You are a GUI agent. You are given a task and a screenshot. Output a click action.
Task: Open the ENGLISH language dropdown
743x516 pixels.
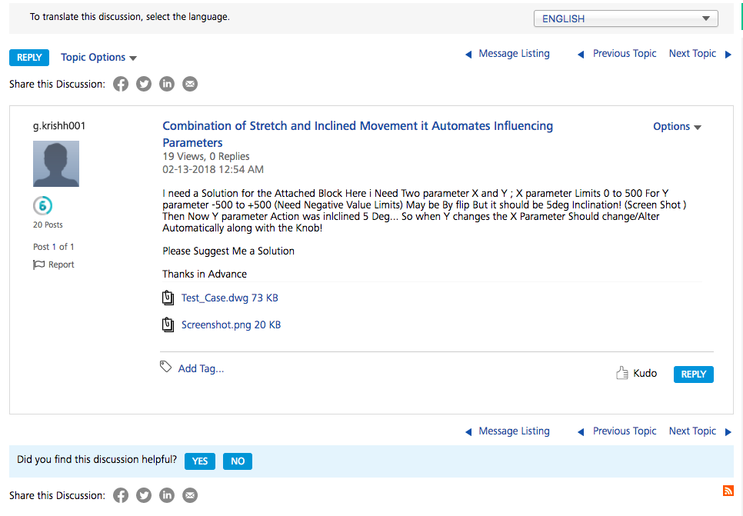pyautogui.click(x=625, y=18)
